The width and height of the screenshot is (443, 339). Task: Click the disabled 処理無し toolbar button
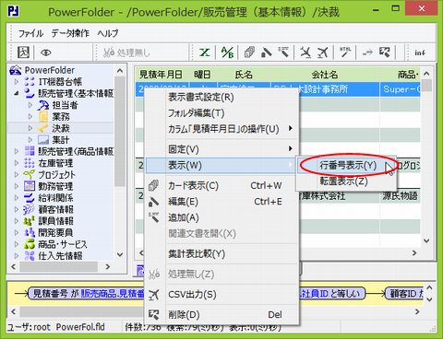click(126, 53)
